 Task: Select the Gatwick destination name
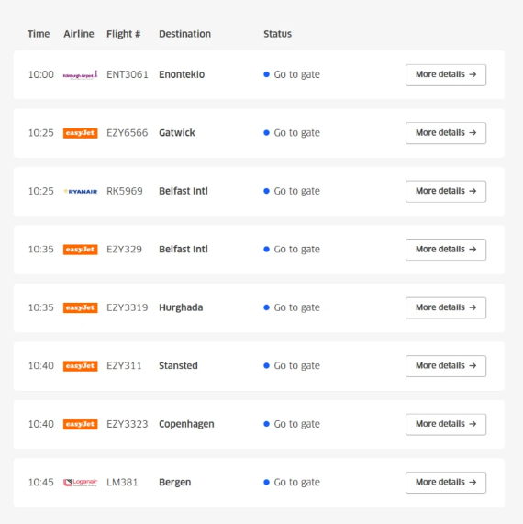point(177,133)
